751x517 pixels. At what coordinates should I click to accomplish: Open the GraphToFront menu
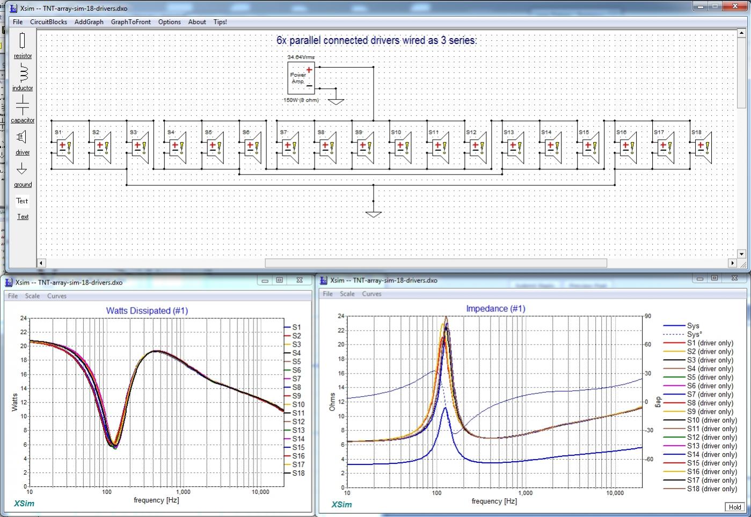click(131, 22)
